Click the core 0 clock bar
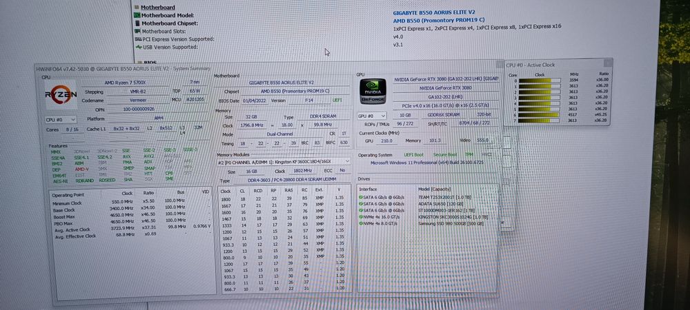The width and height of the screenshot is (690, 310). coord(539,81)
